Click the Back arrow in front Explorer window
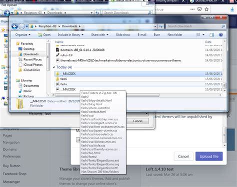 point(14,26)
